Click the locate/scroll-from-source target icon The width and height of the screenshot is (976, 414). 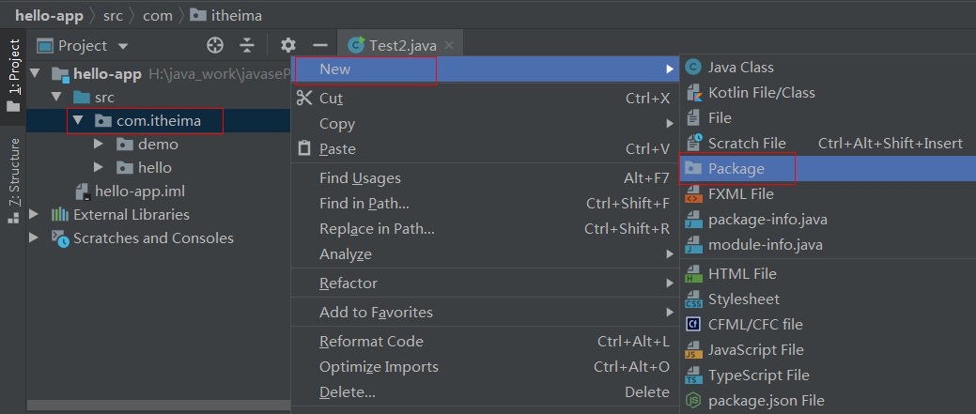pyautogui.click(x=215, y=45)
